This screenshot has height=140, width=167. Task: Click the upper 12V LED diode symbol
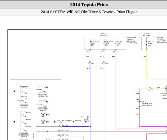coord(43,115)
